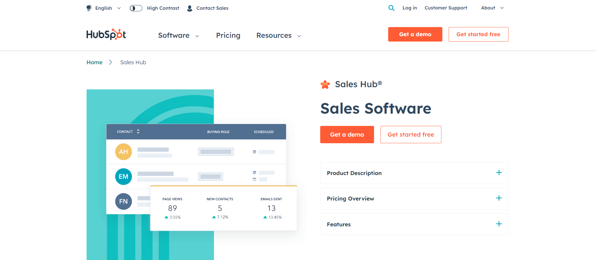Click the 7.12% change indicator
Viewport: 596px width, 260px height.
tap(220, 217)
